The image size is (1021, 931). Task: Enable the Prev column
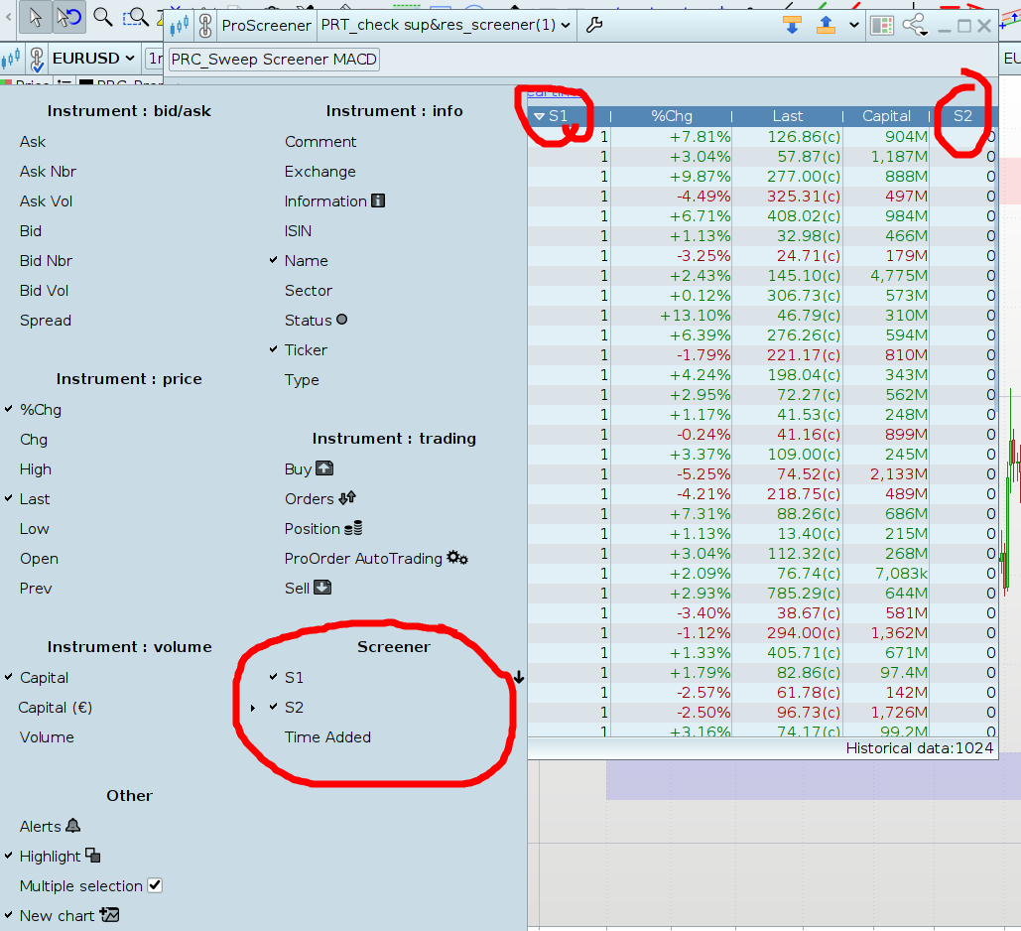click(x=35, y=589)
